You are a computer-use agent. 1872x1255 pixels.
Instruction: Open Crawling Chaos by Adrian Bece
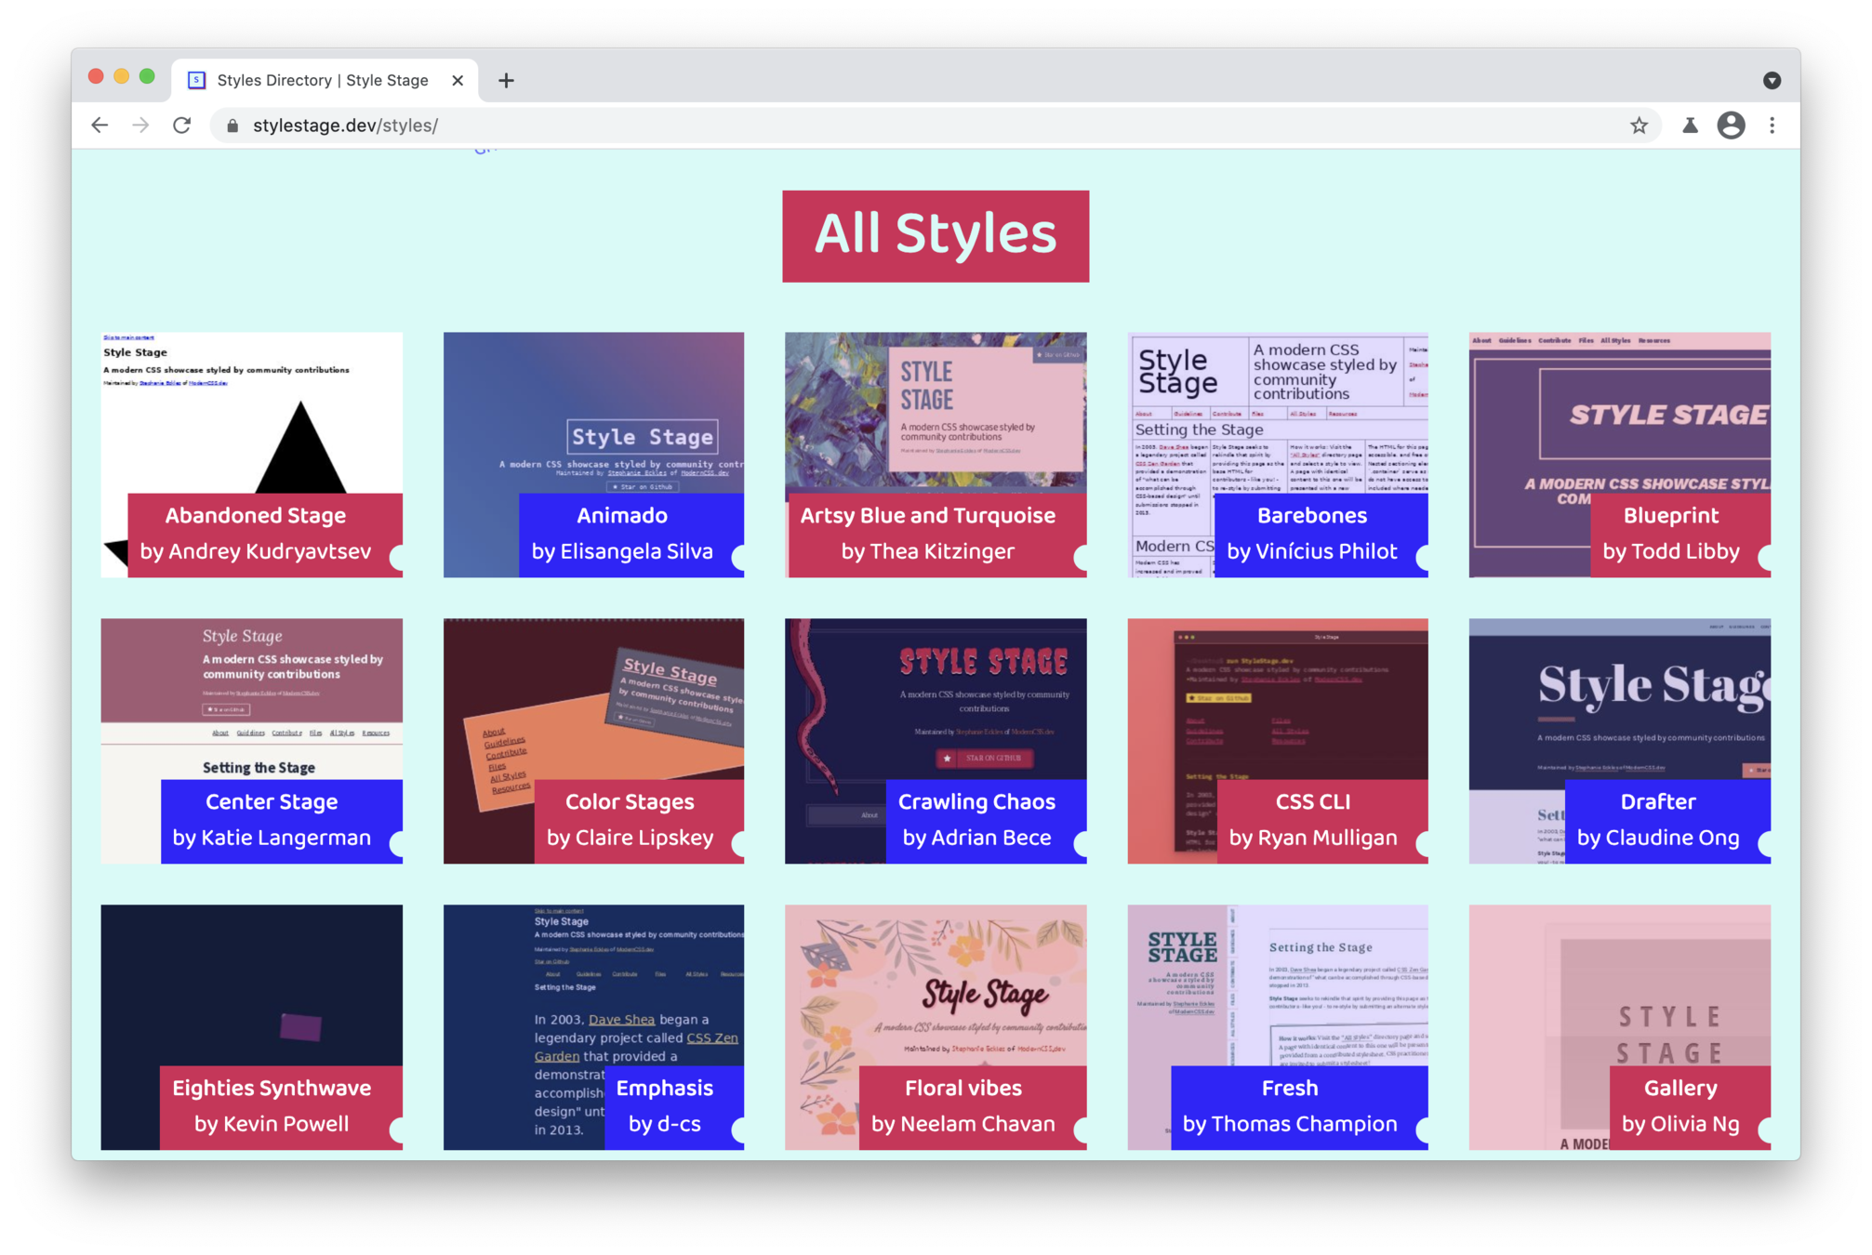976,820
